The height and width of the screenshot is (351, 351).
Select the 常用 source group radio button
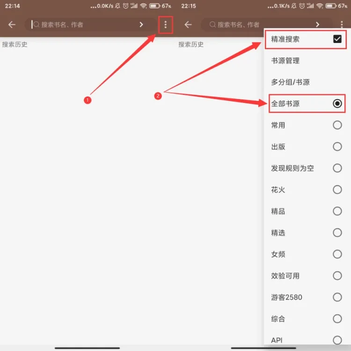tap(337, 125)
